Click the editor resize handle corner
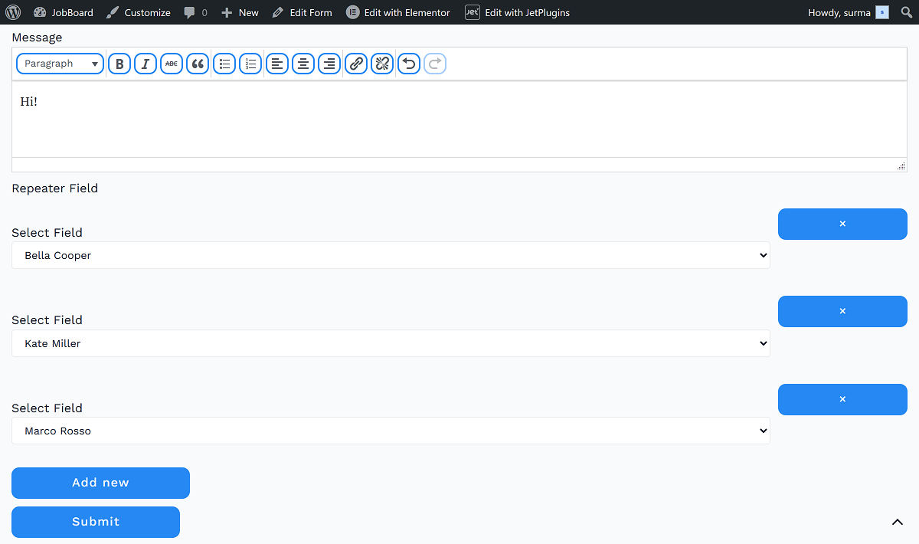The height and width of the screenshot is (544, 919). coord(901,166)
